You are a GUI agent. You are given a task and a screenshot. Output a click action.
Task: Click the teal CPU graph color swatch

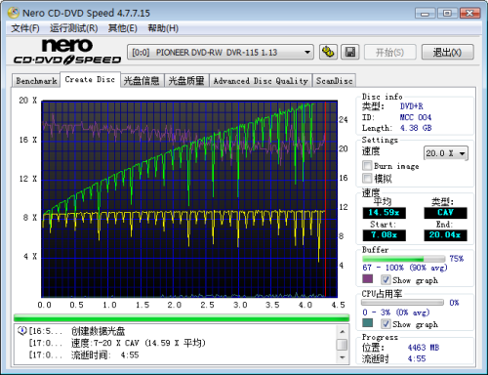point(368,323)
